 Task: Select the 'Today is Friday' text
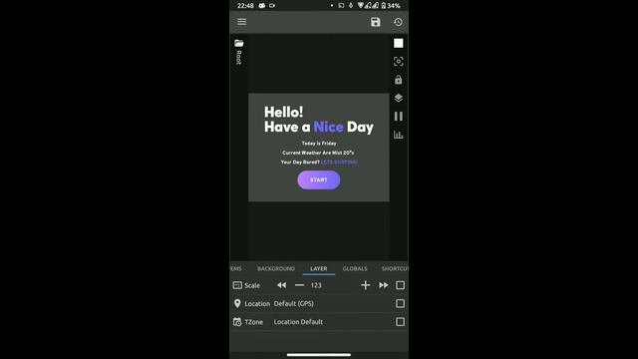tap(319, 144)
